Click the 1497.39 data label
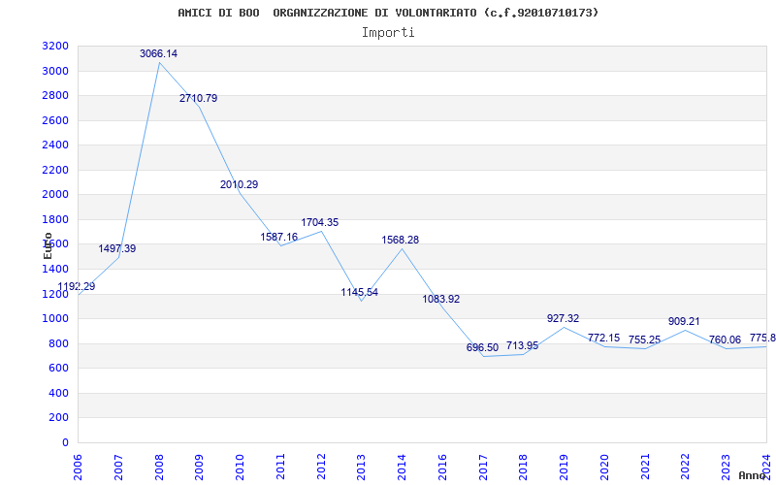This screenshot has width=776, height=485. click(x=117, y=249)
